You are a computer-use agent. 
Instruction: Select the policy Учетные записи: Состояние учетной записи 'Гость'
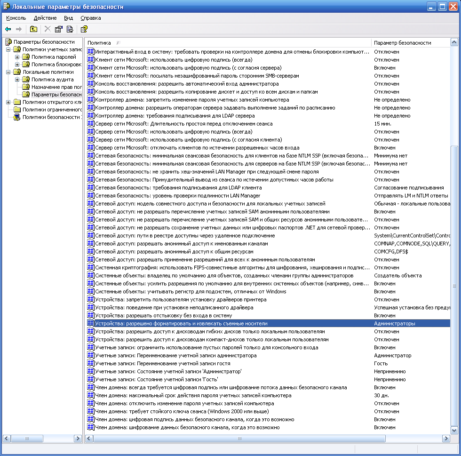tap(156, 380)
